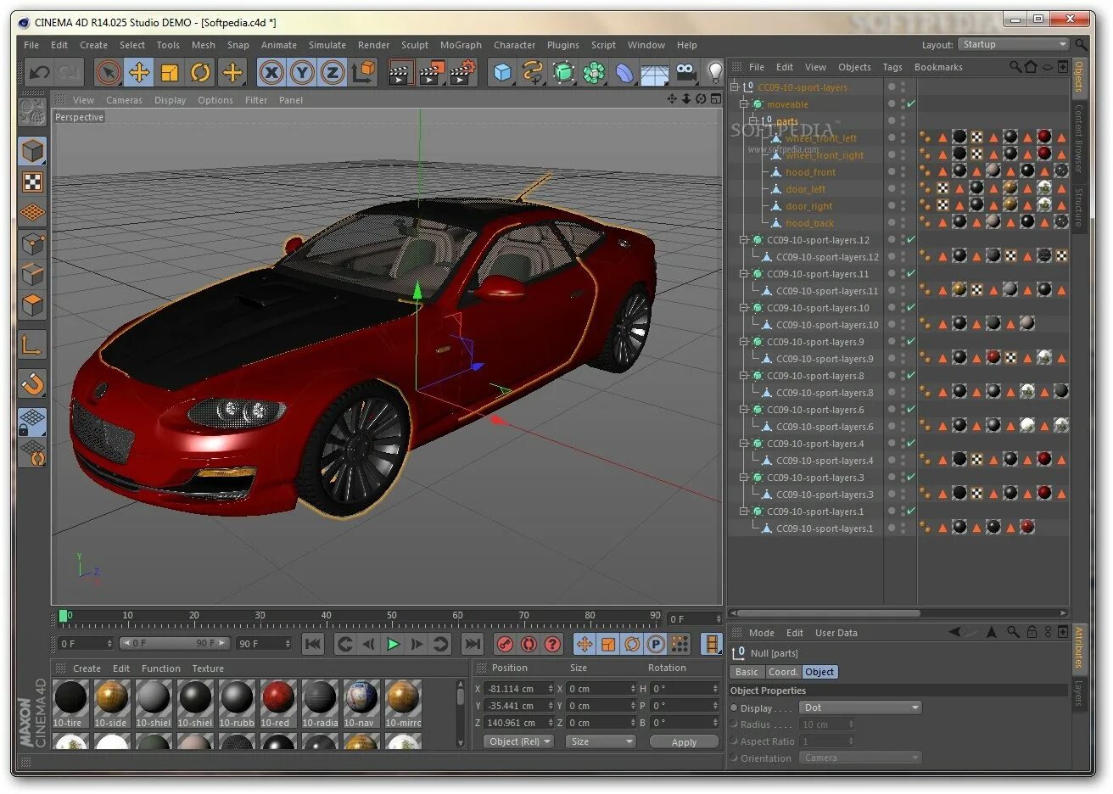Collapse the parts null tree node

point(752,121)
